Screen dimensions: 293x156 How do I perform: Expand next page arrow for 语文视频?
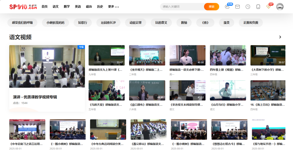coord(280,37)
